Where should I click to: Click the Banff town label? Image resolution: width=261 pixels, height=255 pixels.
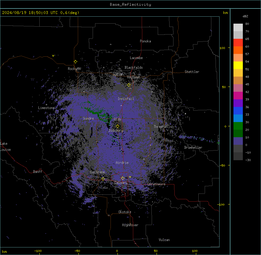pos(38,172)
